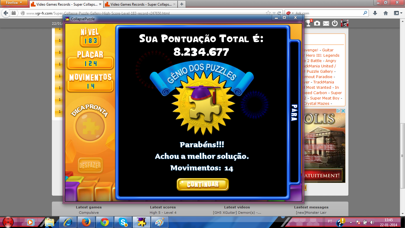Open a new browser tab
Image resolution: width=405 pixels, height=228 pixels.
pyautogui.click(x=181, y=4)
